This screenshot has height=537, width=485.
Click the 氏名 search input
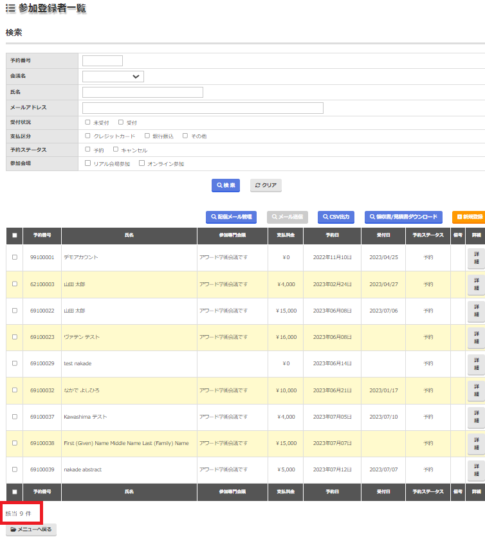[143, 93]
